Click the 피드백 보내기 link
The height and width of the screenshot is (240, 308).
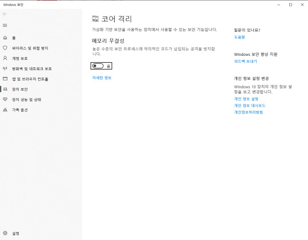pyautogui.click(x=245, y=61)
